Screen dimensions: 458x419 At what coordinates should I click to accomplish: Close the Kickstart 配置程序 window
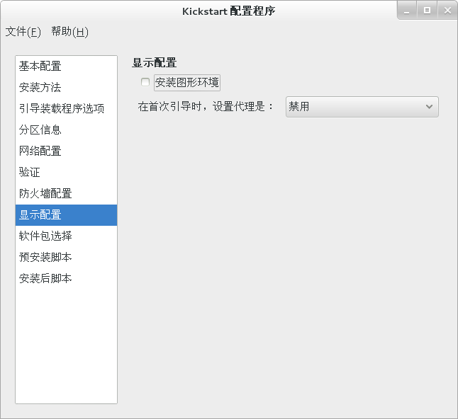pyautogui.click(x=447, y=11)
